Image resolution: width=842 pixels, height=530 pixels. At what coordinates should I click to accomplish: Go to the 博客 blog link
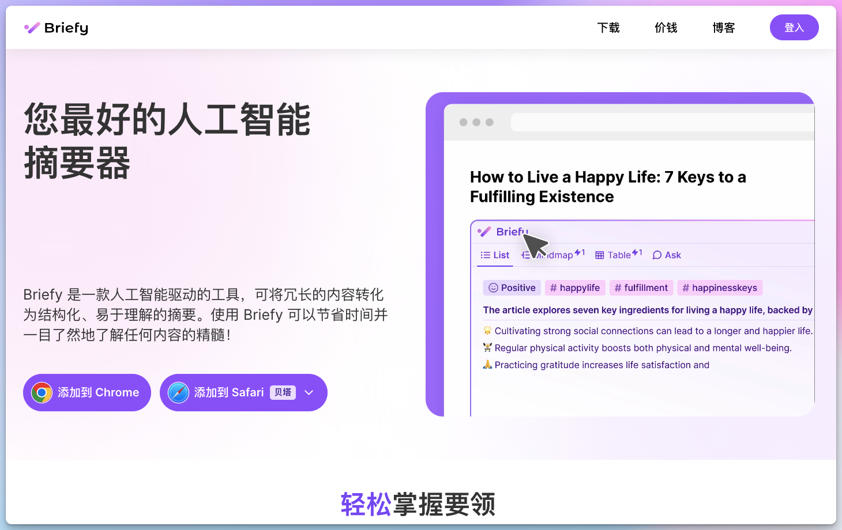click(x=723, y=28)
